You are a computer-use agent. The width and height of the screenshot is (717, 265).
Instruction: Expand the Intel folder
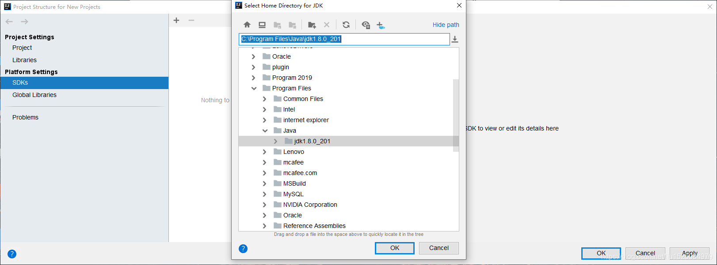click(x=264, y=109)
